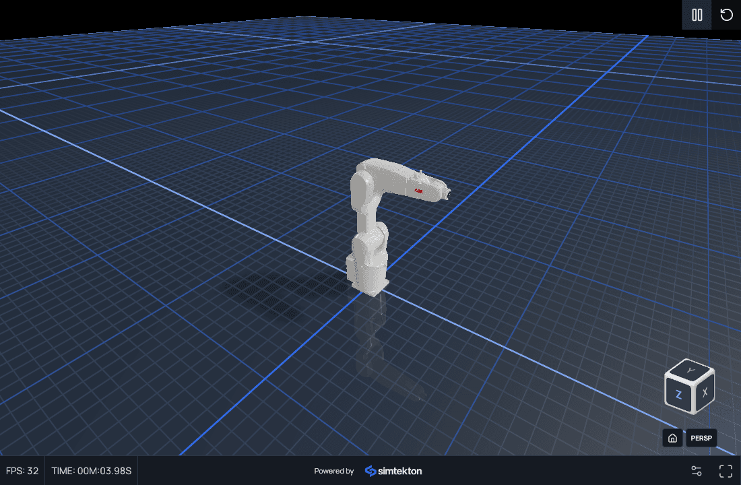741x485 pixels.
Task: Pause the running simulation
Action: 697,15
